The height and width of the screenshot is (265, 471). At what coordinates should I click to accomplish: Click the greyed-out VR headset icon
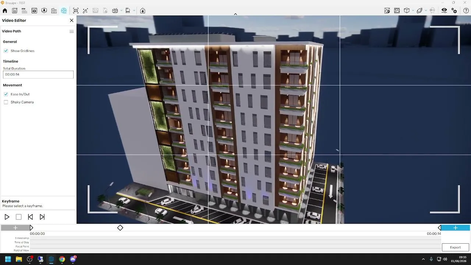432,11
